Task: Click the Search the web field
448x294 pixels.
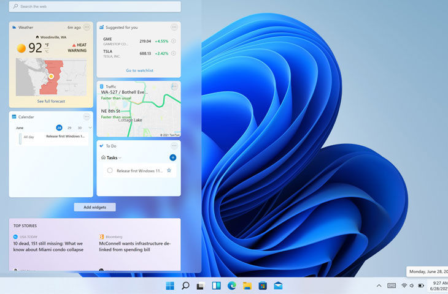Action: [95, 6]
